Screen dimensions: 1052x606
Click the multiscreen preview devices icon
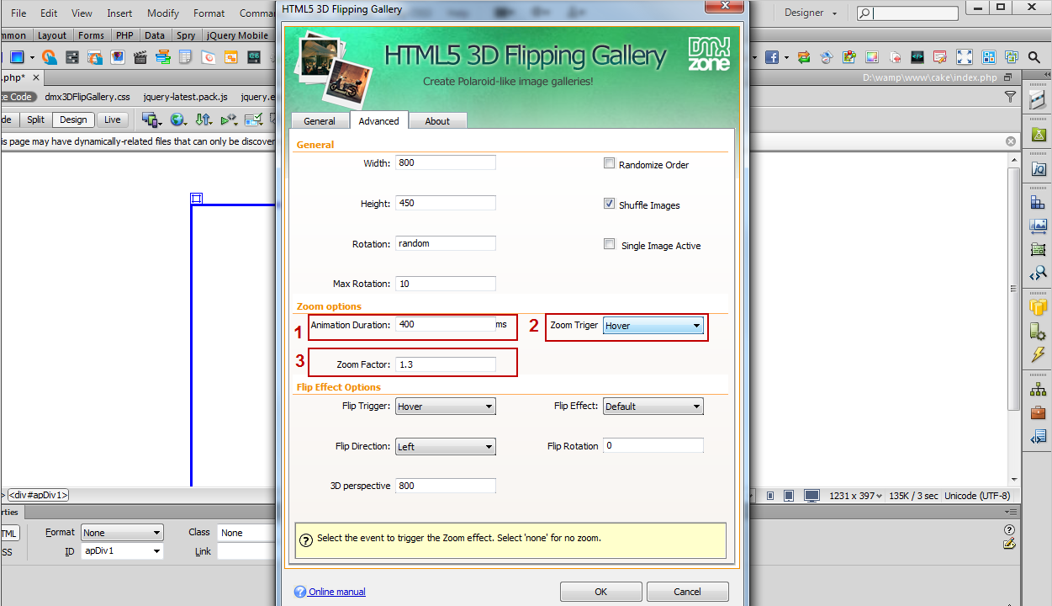[x=152, y=120]
